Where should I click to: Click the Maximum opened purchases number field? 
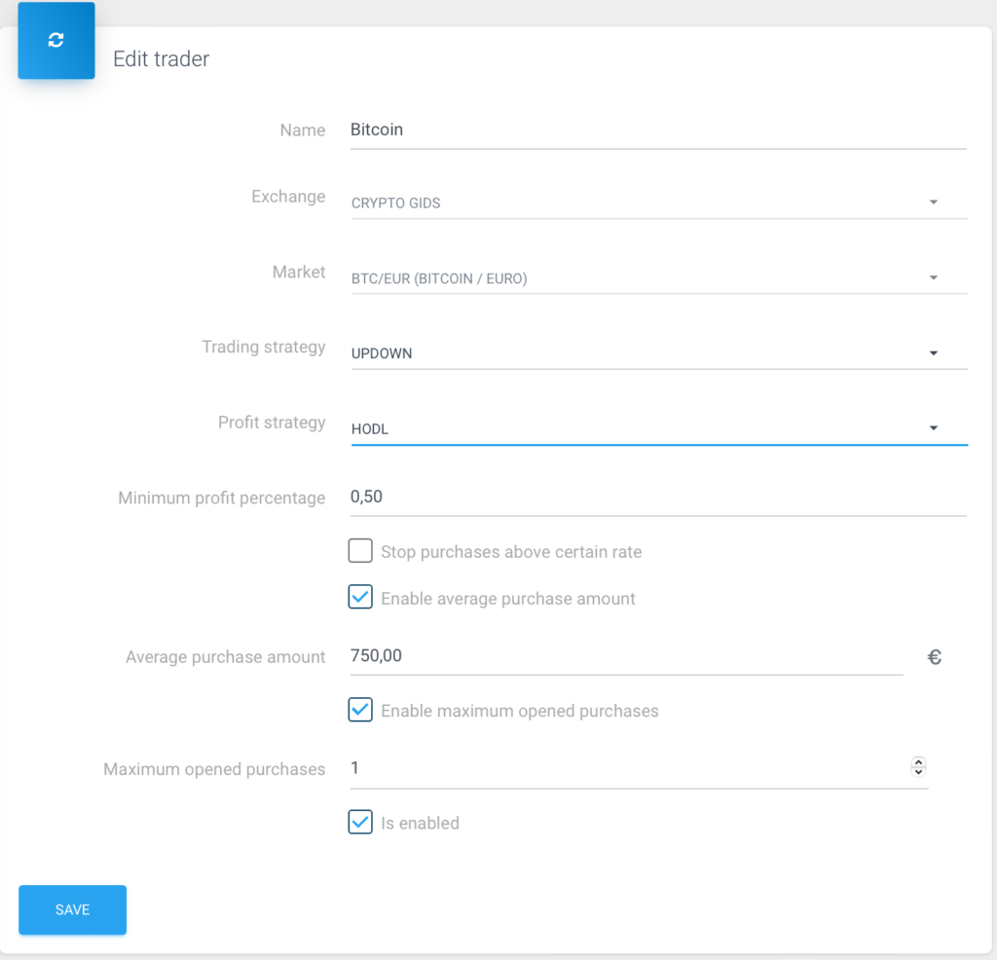point(639,768)
